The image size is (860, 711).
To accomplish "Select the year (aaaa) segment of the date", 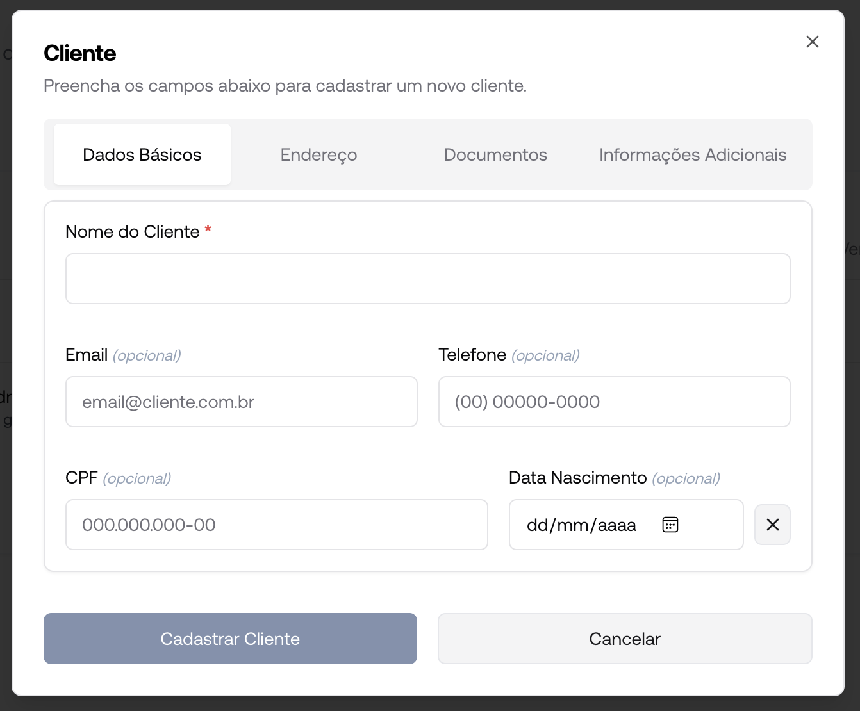I will pos(617,525).
